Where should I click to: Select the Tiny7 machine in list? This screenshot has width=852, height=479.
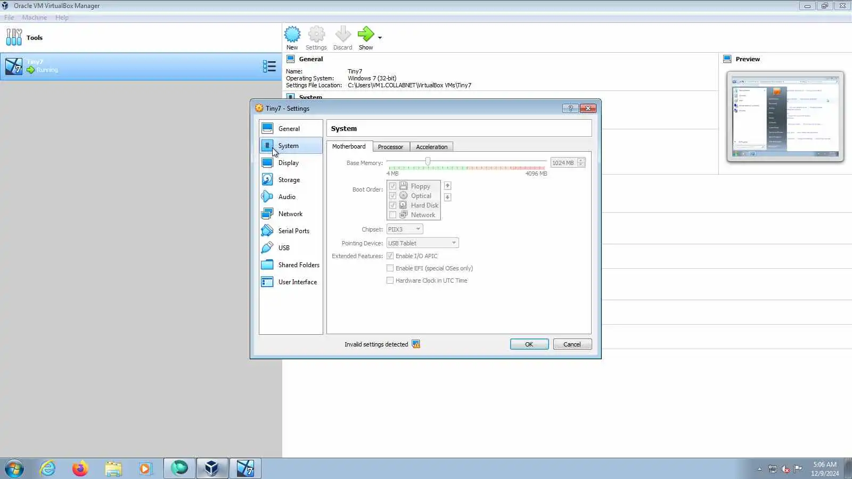[x=141, y=66]
